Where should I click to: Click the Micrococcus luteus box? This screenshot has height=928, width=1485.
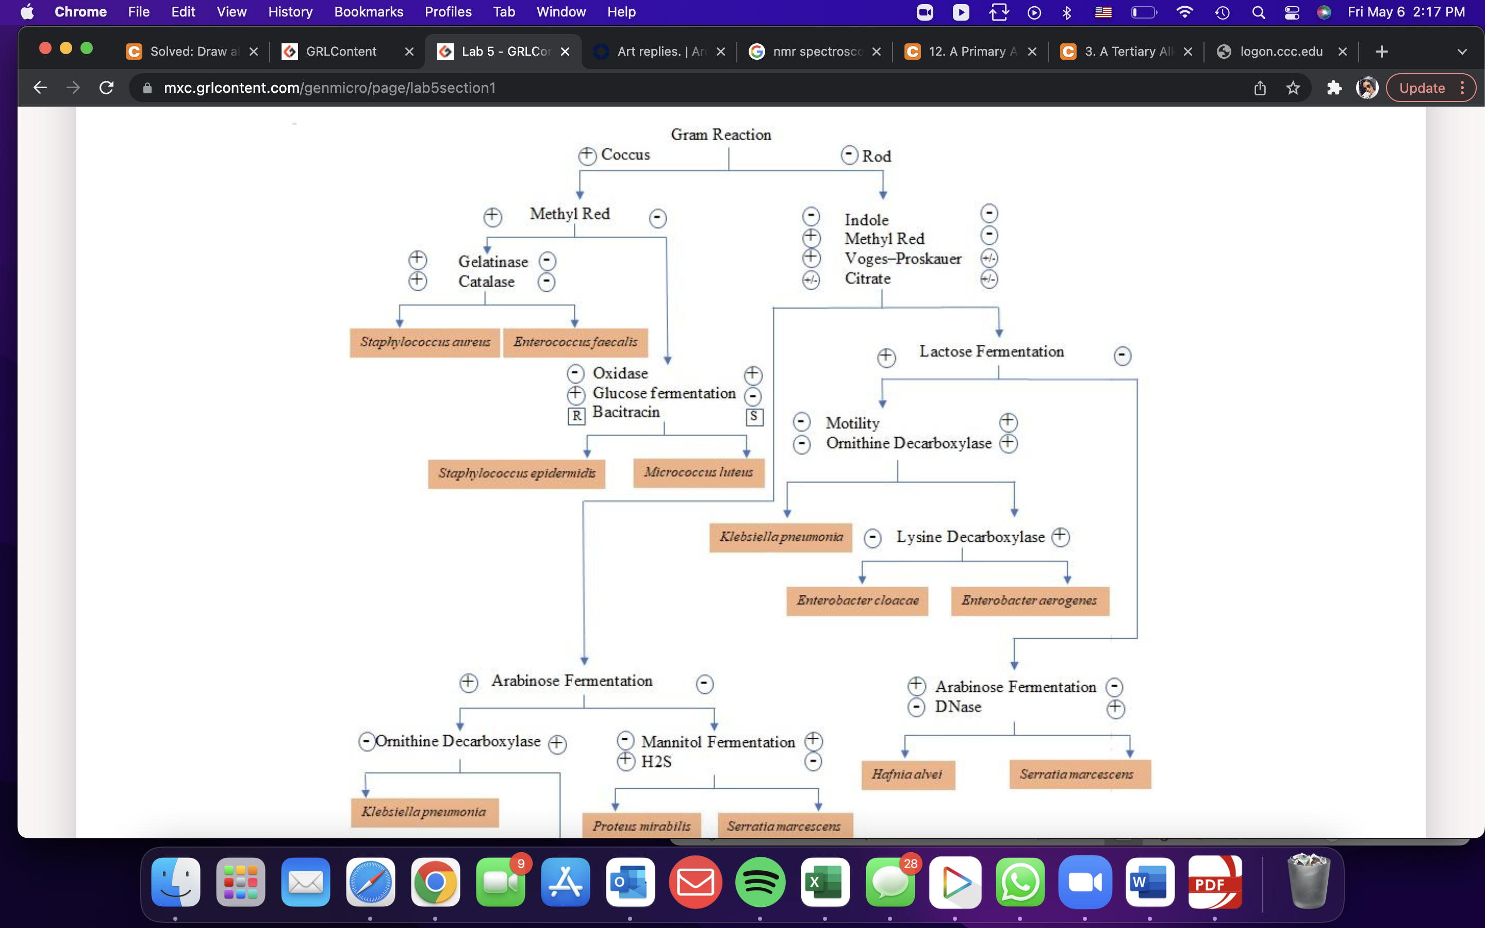tap(698, 473)
